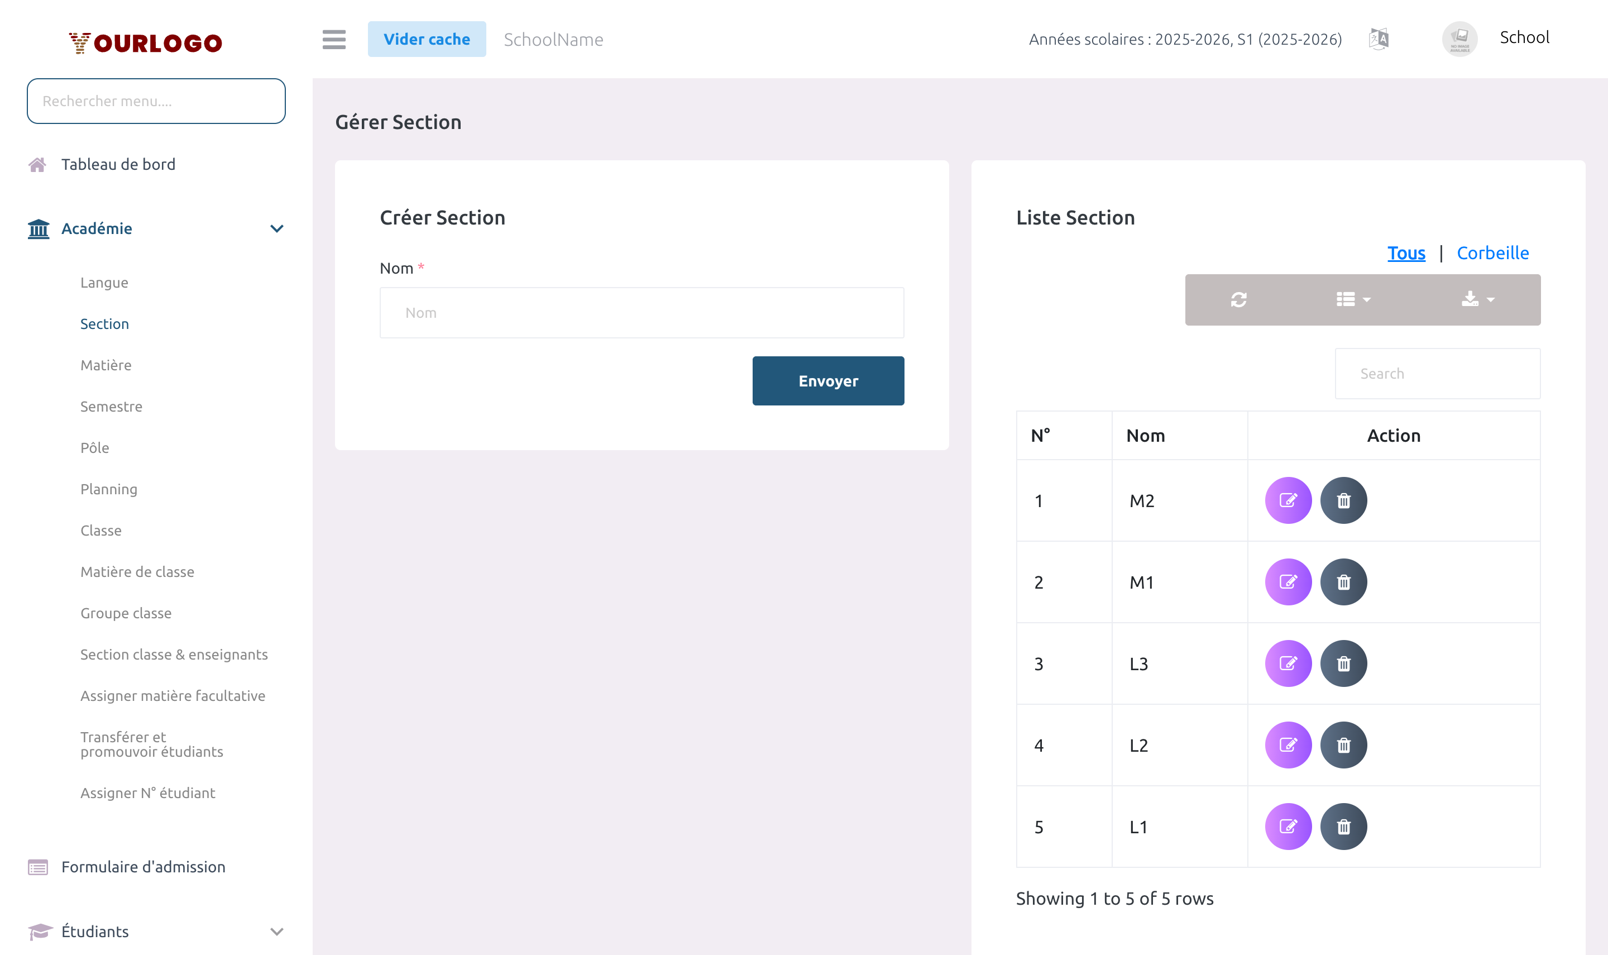Click the edit icon for section L1
This screenshot has height=955, width=1608.
pyautogui.click(x=1288, y=827)
